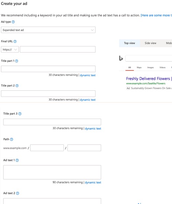Show help for Ad text 2

(x=18, y=193)
